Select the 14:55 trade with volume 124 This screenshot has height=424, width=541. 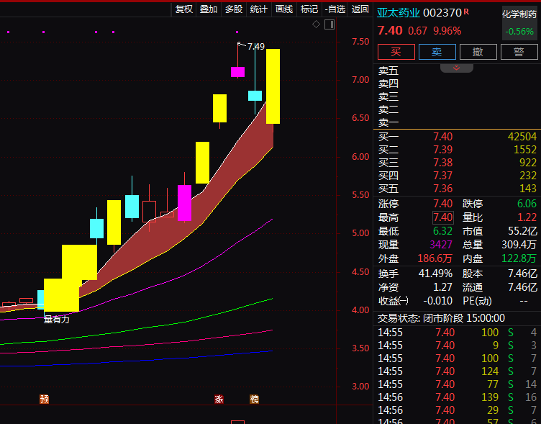457,371
